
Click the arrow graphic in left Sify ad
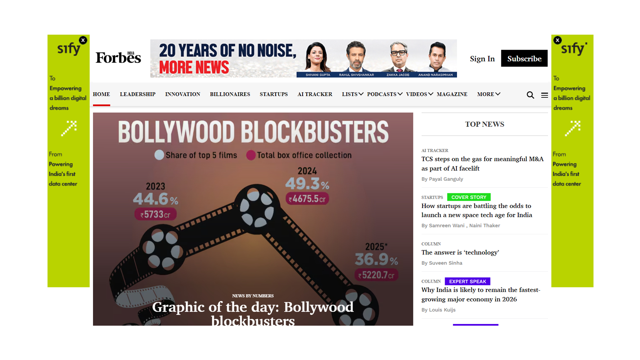(69, 128)
